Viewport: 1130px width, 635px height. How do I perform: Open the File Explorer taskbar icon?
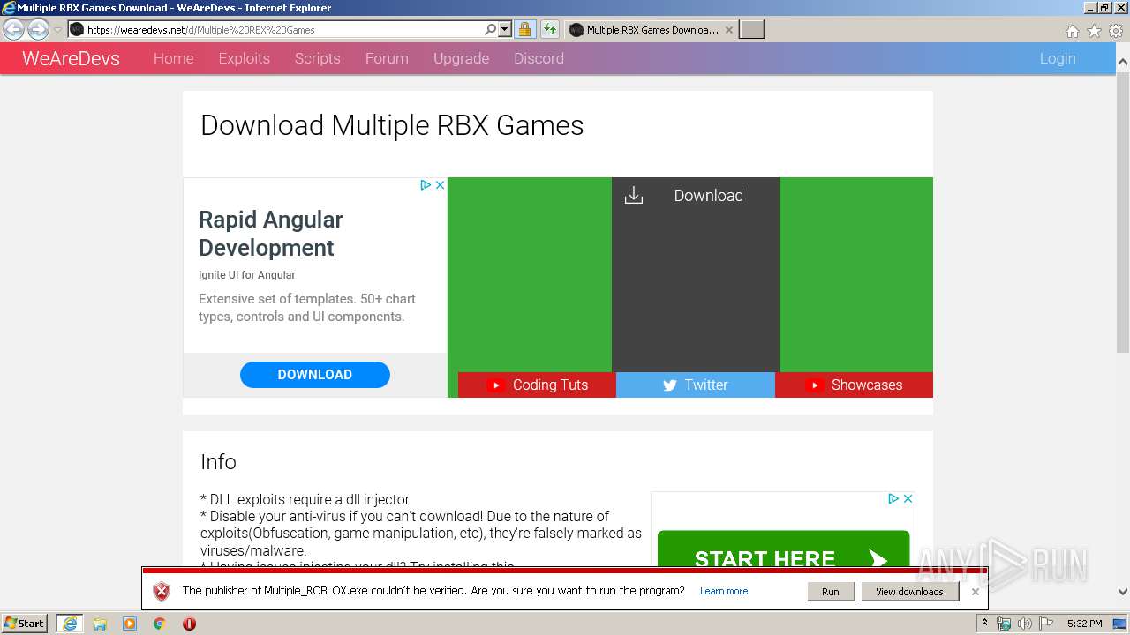coord(100,624)
